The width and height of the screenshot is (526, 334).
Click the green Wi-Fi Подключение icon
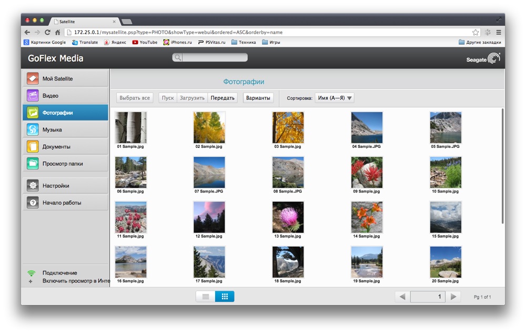click(x=32, y=273)
